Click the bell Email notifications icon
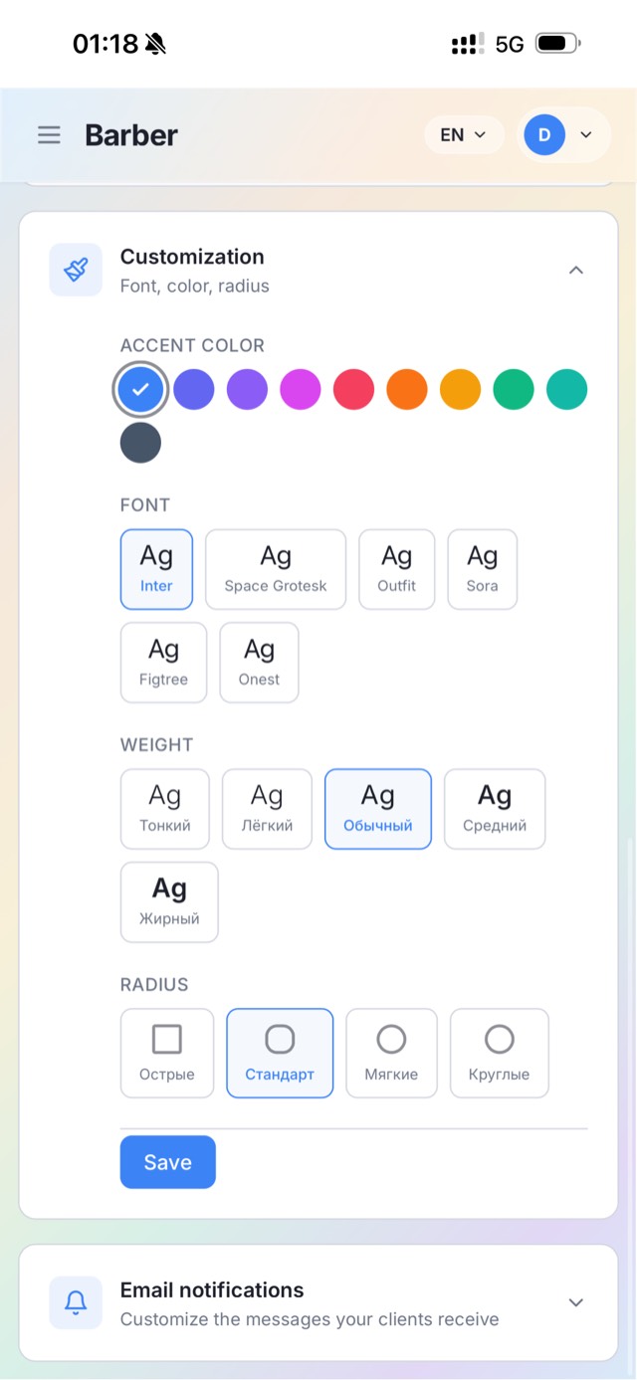This screenshot has height=1380, width=637. (x=76, y=1302)
